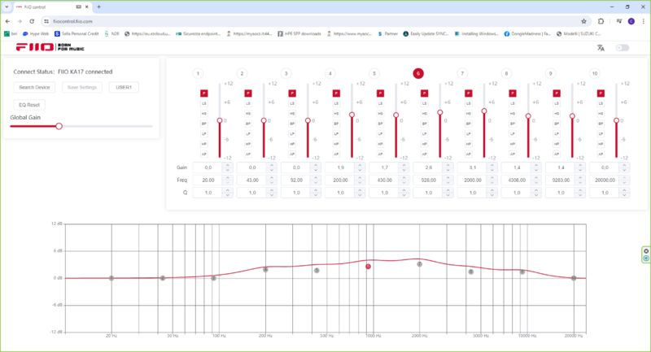Click the Search Device button
The width and height of the screenshot is (651, 352).
[35, 87]
